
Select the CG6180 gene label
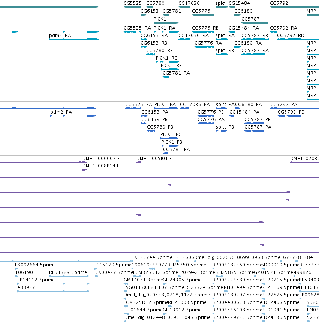tap(243, 11)
